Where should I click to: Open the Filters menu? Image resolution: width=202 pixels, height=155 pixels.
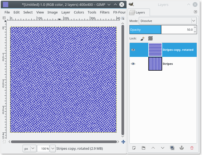click(x=105, y=12)
